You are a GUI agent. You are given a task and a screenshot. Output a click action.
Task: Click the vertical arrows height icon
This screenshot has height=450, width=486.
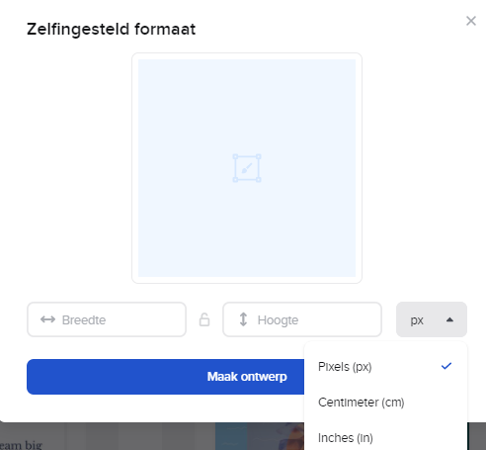[x=243, y=319]
